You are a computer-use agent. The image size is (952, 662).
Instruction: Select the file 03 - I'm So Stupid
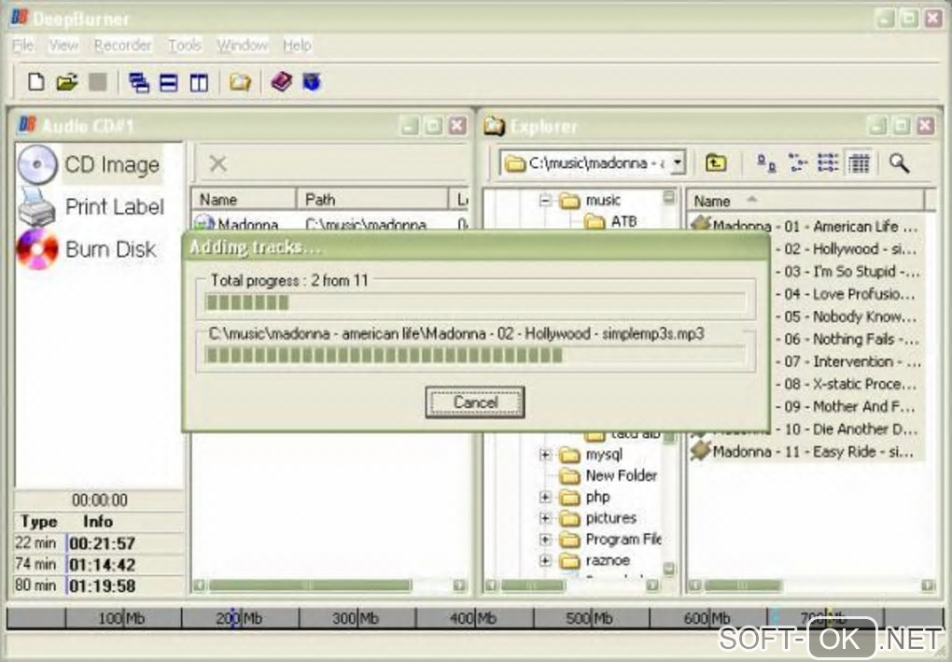click(x=848, y=272)
